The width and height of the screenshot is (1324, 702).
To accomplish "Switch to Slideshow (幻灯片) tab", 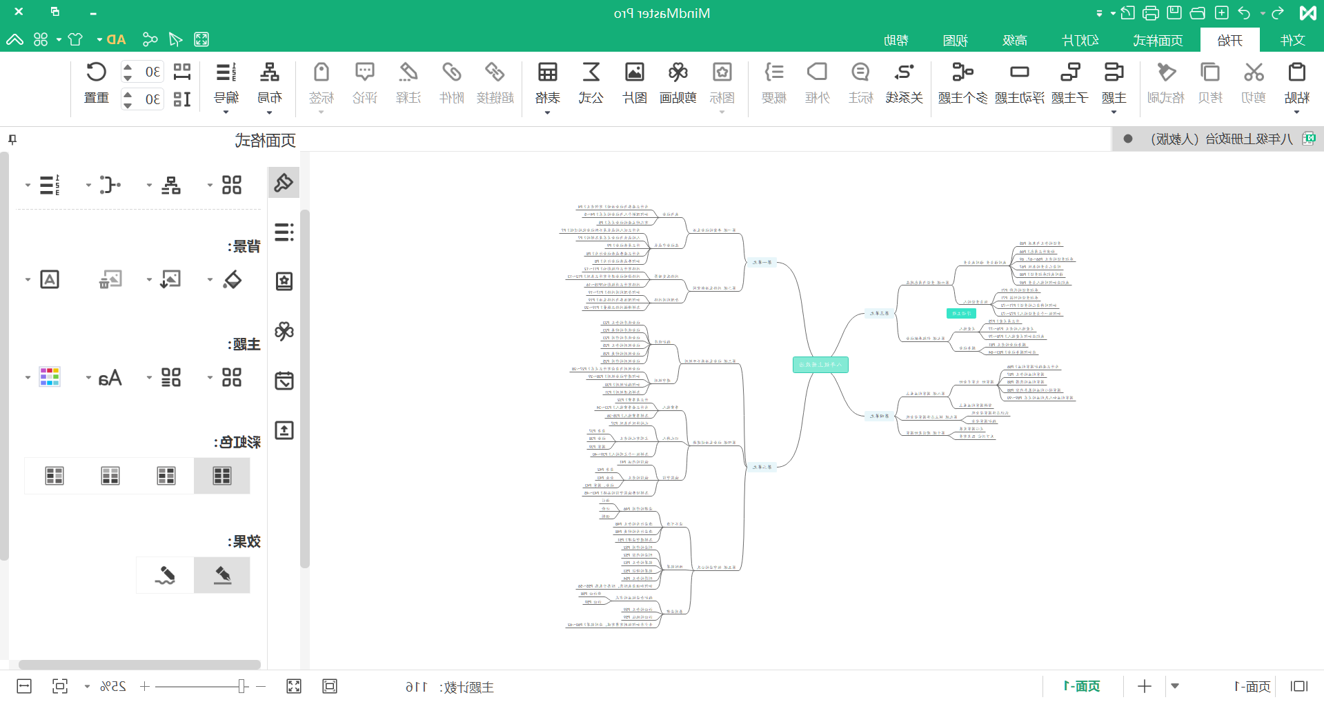I will pos(1080,40).
